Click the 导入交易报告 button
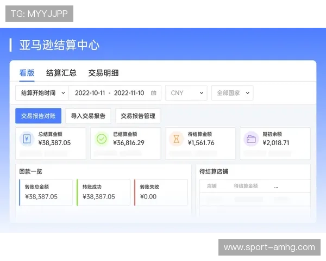The image size is (326, 261). point(88,116)
